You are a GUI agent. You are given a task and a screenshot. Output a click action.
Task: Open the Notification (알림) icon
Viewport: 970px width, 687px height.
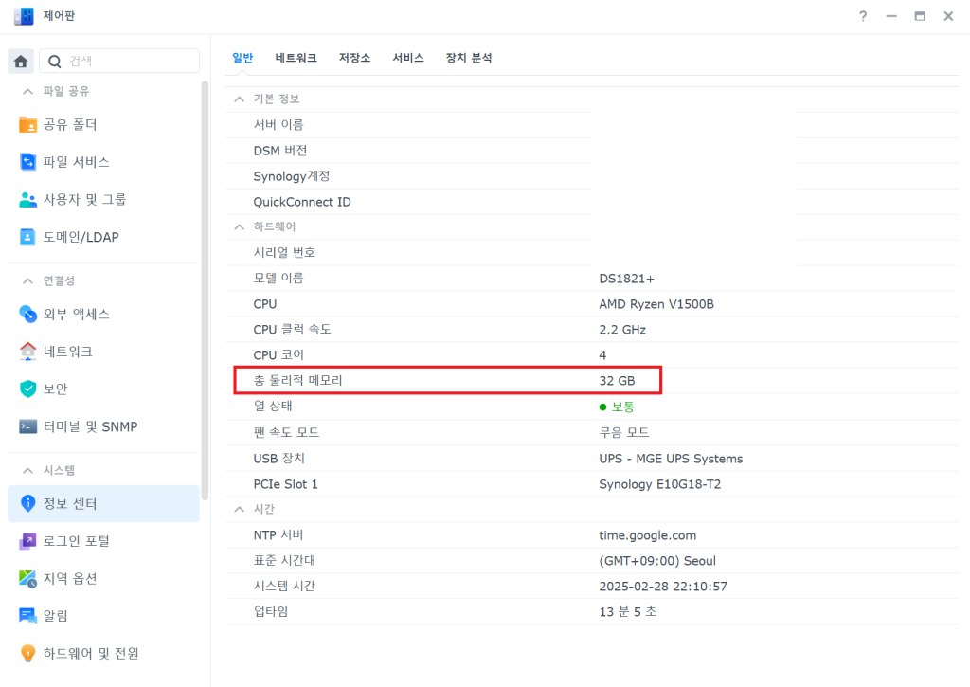(27, 616)
